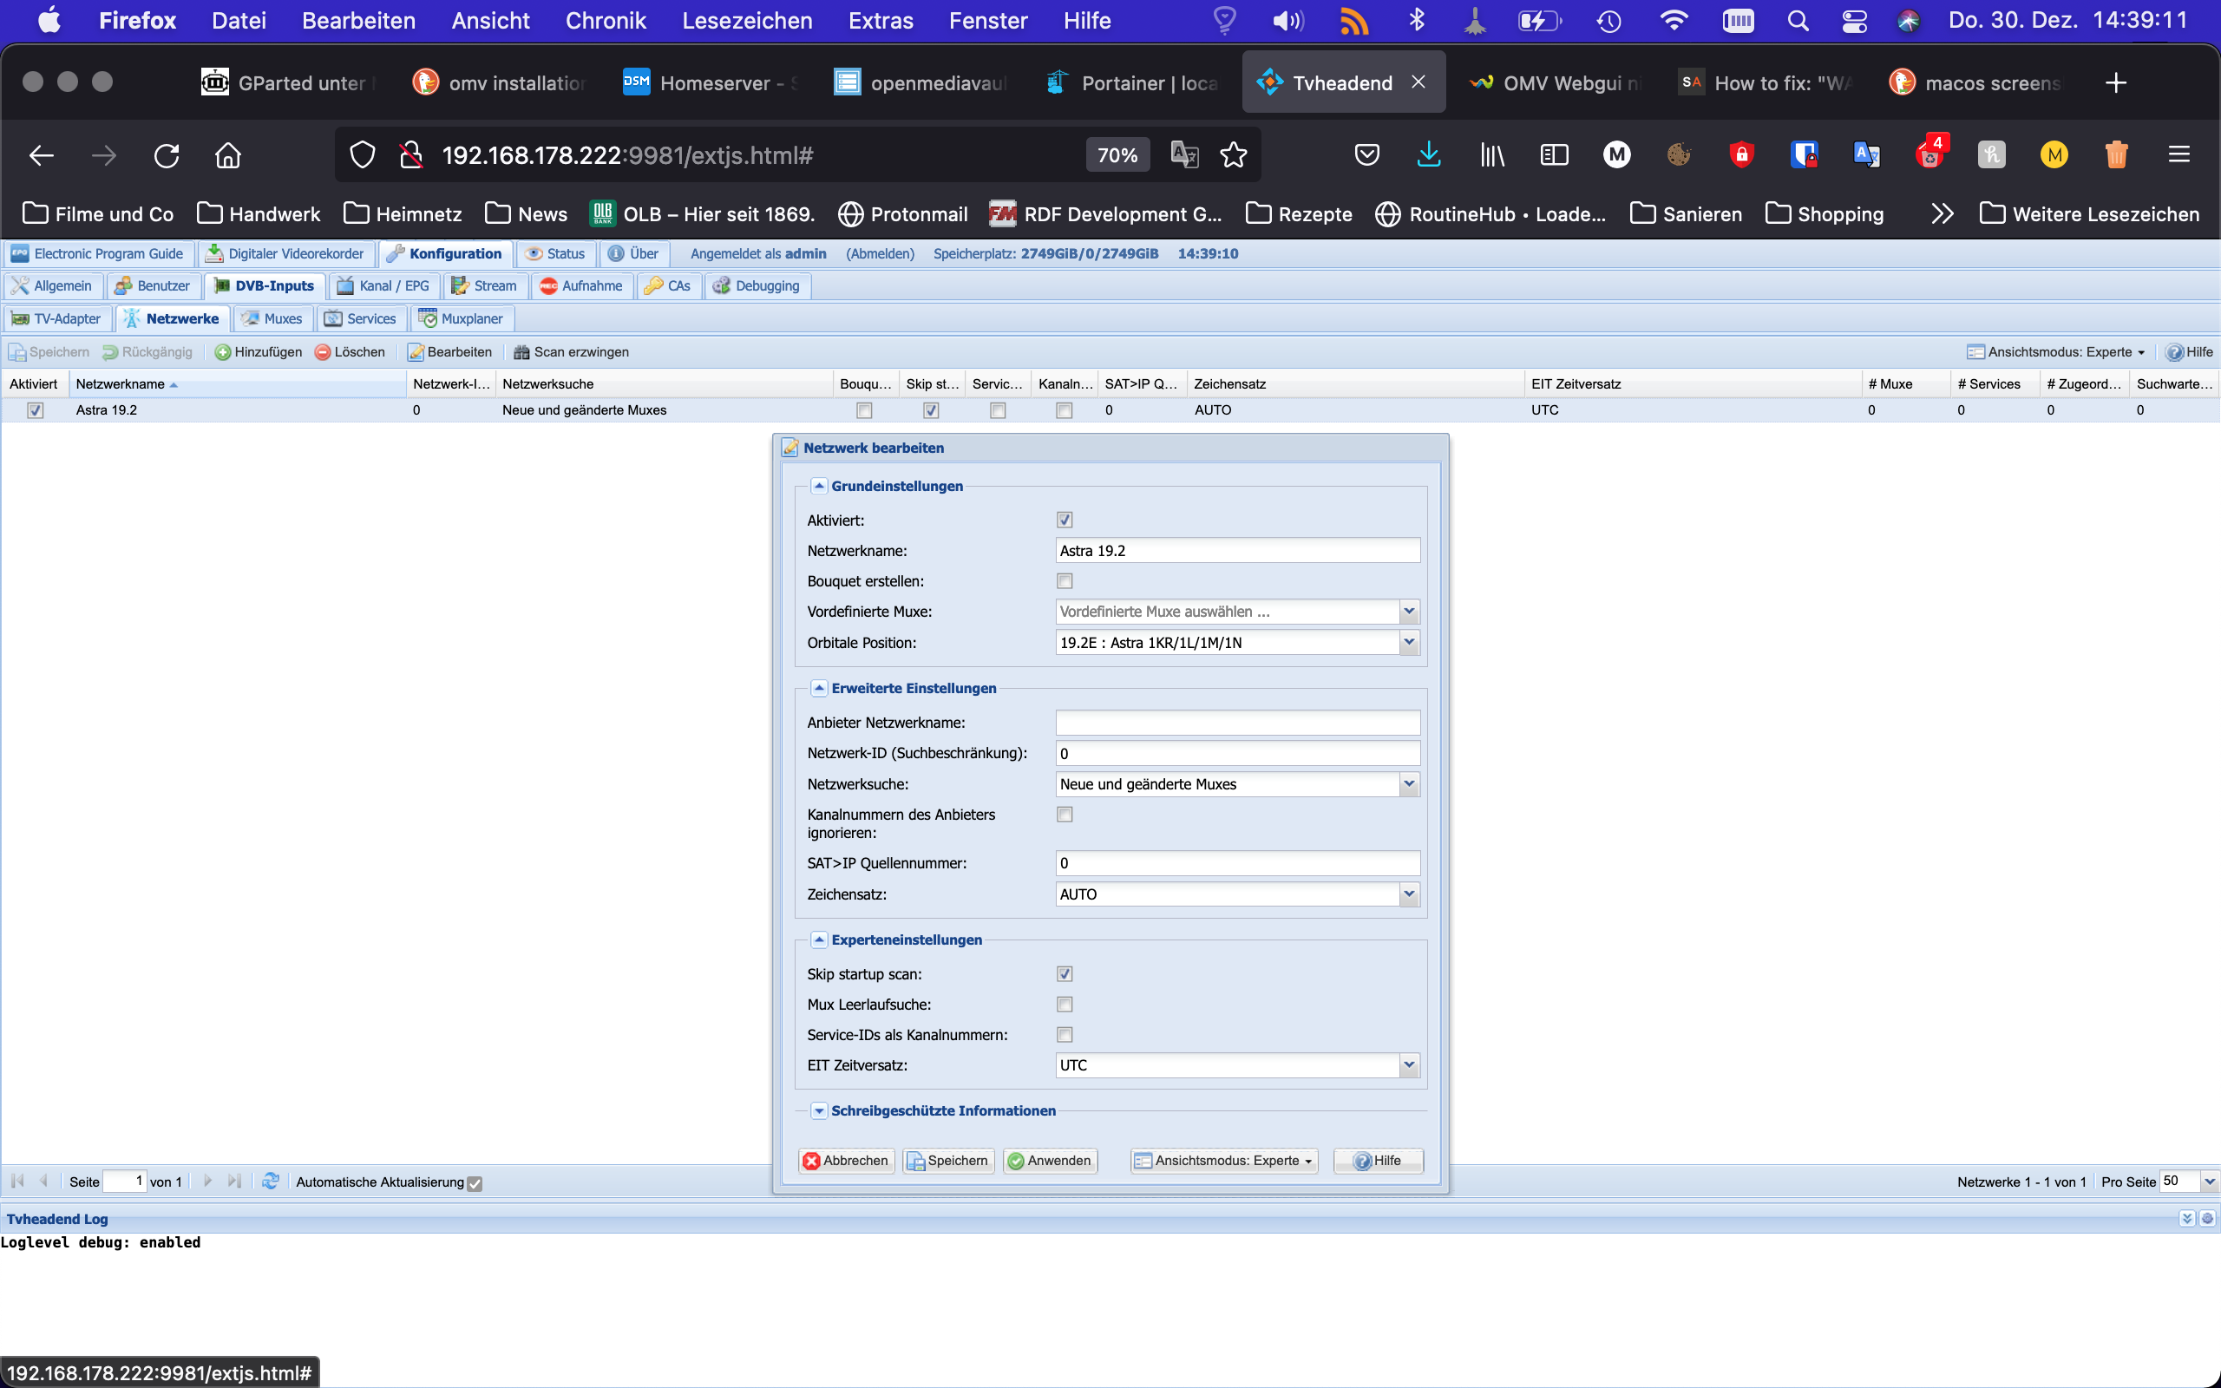This screenshot has width=2221, height=1388.
Task: Collapse Tvheadend Log panel down arrow
Action: click(x=2187, y=1218)
